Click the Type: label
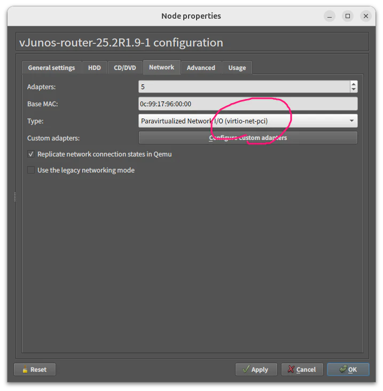The width and height of the screenshot is (383, 391). click(x=35, y=121)
